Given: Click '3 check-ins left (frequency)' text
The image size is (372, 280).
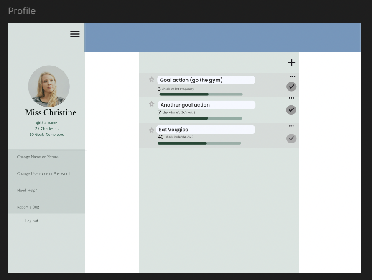Looking at the screenshot, I should 176,89.
